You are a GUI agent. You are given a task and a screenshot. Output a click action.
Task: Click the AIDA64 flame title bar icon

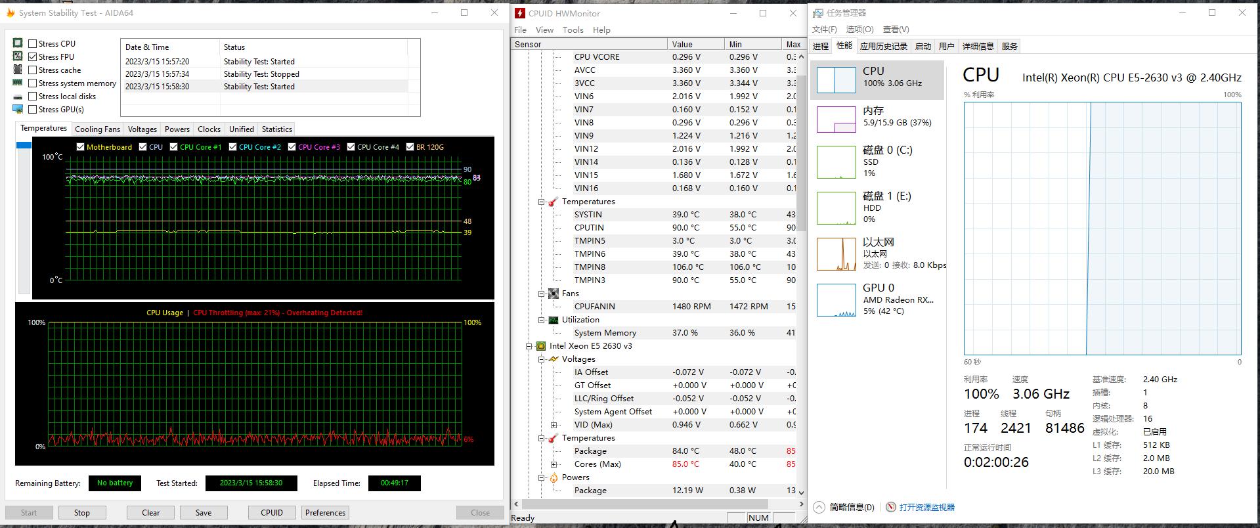pos(11,13)
